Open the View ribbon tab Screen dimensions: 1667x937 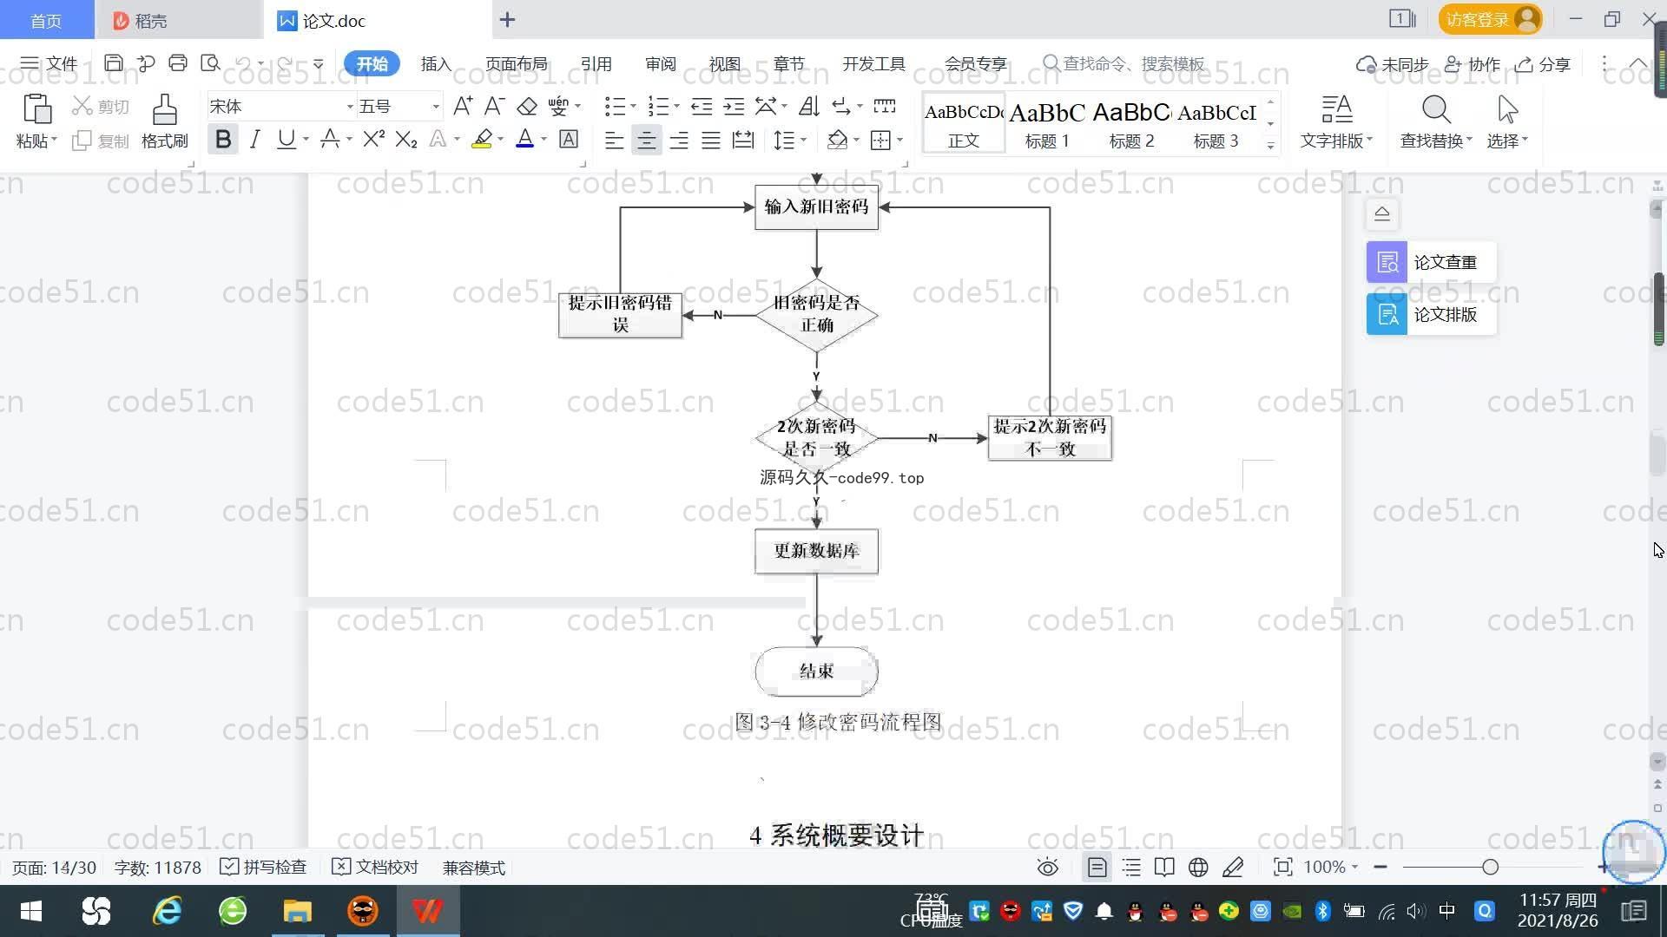pos(724,63)
